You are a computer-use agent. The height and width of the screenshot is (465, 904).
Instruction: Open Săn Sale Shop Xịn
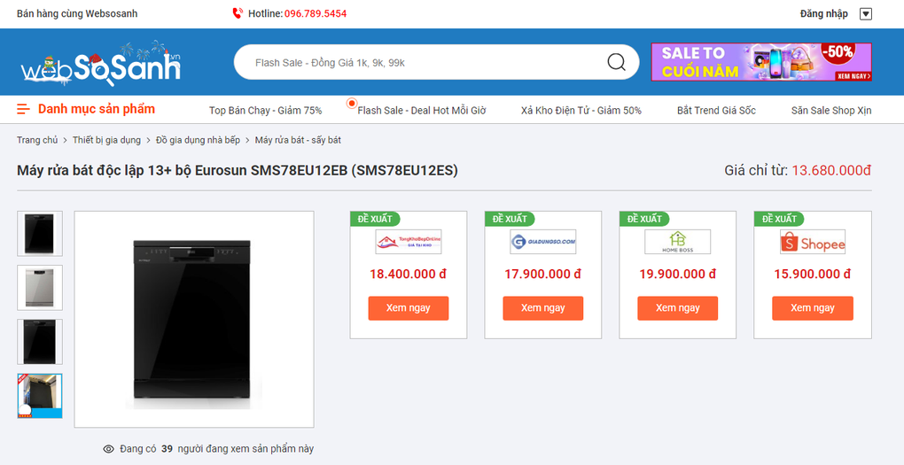pyautogui.click(x=831, y=111)
